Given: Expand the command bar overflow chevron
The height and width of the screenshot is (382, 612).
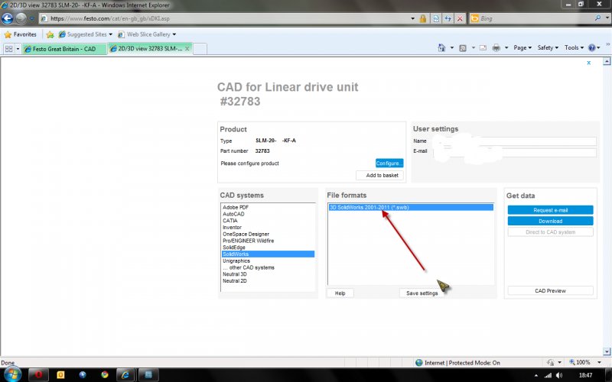Looking at the screenshot, I should click(607, 44).
